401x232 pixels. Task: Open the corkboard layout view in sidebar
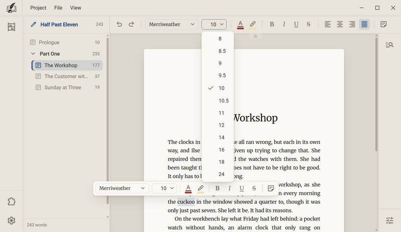tap(11, 27)
